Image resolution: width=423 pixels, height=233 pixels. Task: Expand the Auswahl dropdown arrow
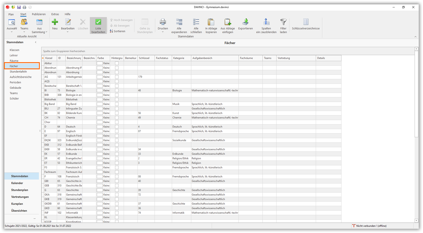pos(12,32)
